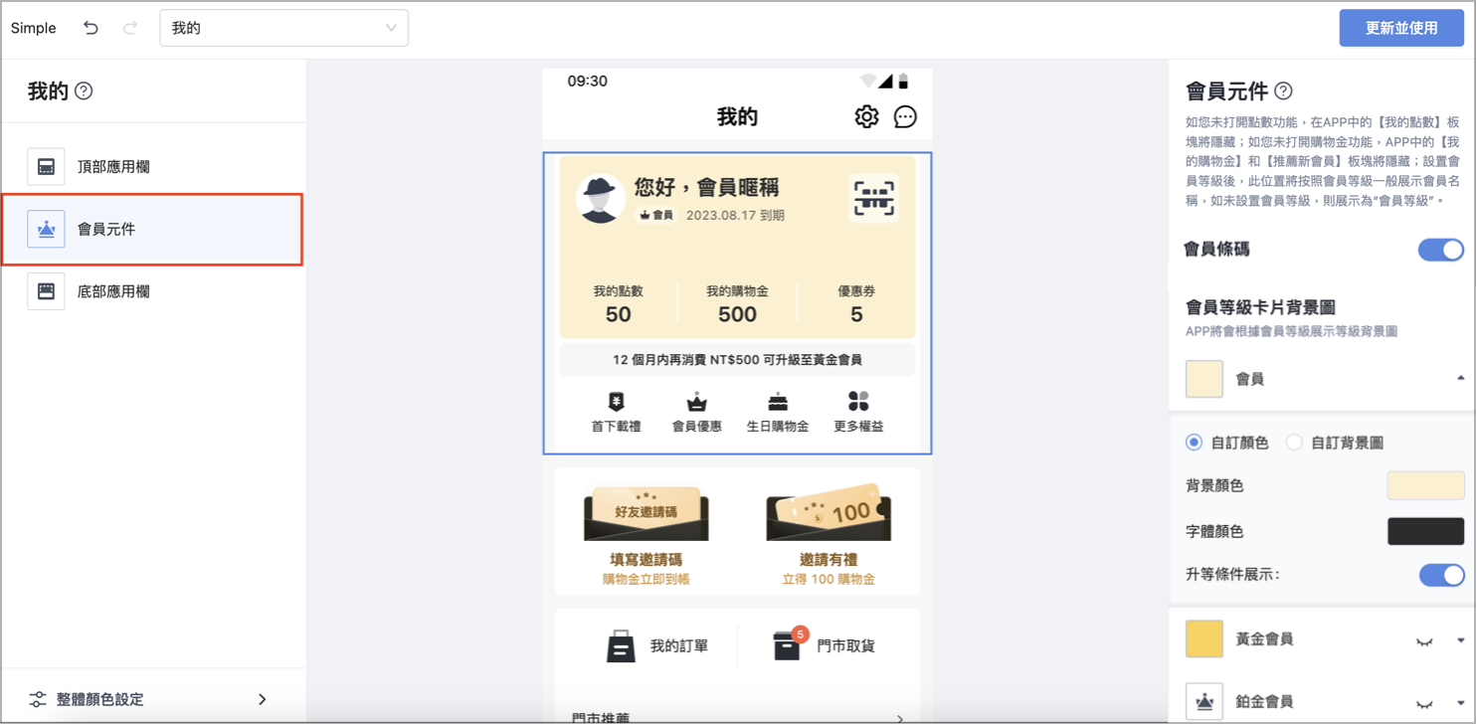Open the 我的 page dropdown

tap(283, 28)
